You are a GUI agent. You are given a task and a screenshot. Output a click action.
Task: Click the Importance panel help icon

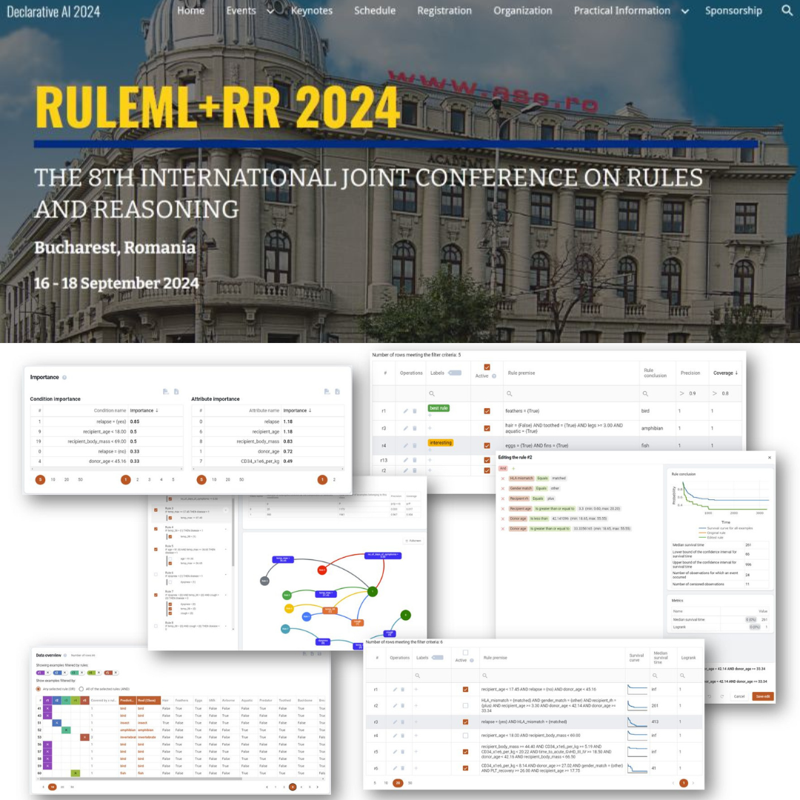pos(64,378)
